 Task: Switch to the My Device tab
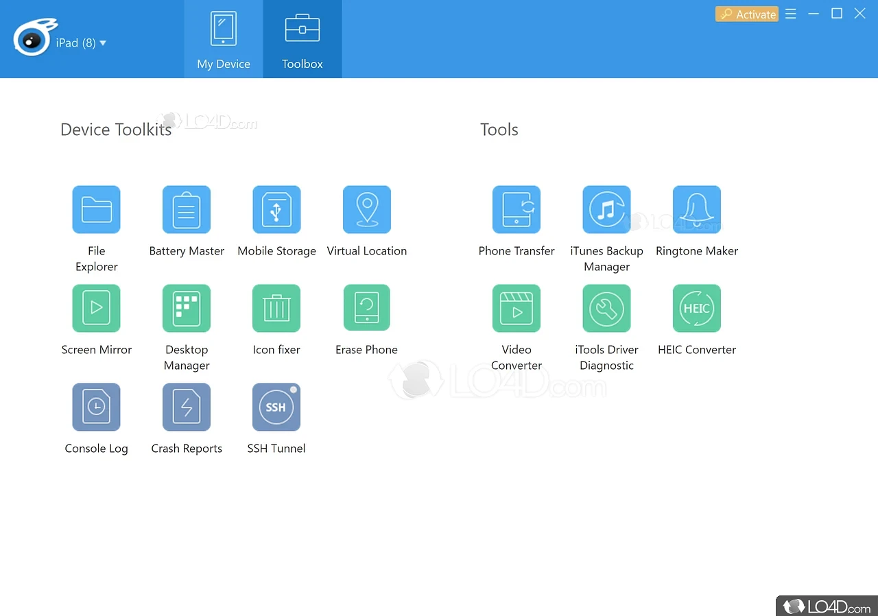click(x=224, y=39)
